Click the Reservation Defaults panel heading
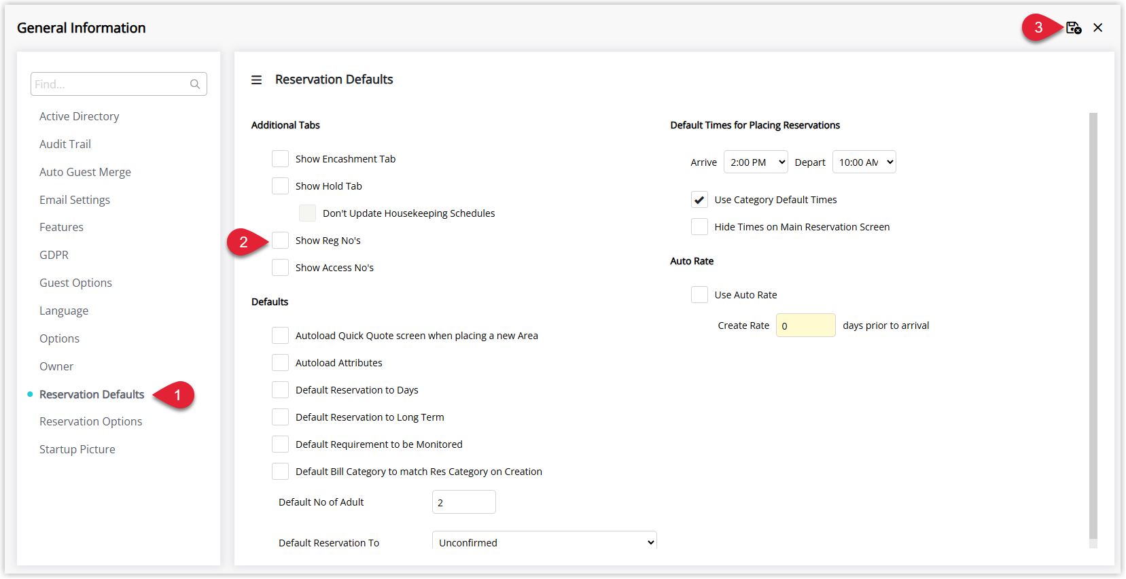 (x=334, y=80)
